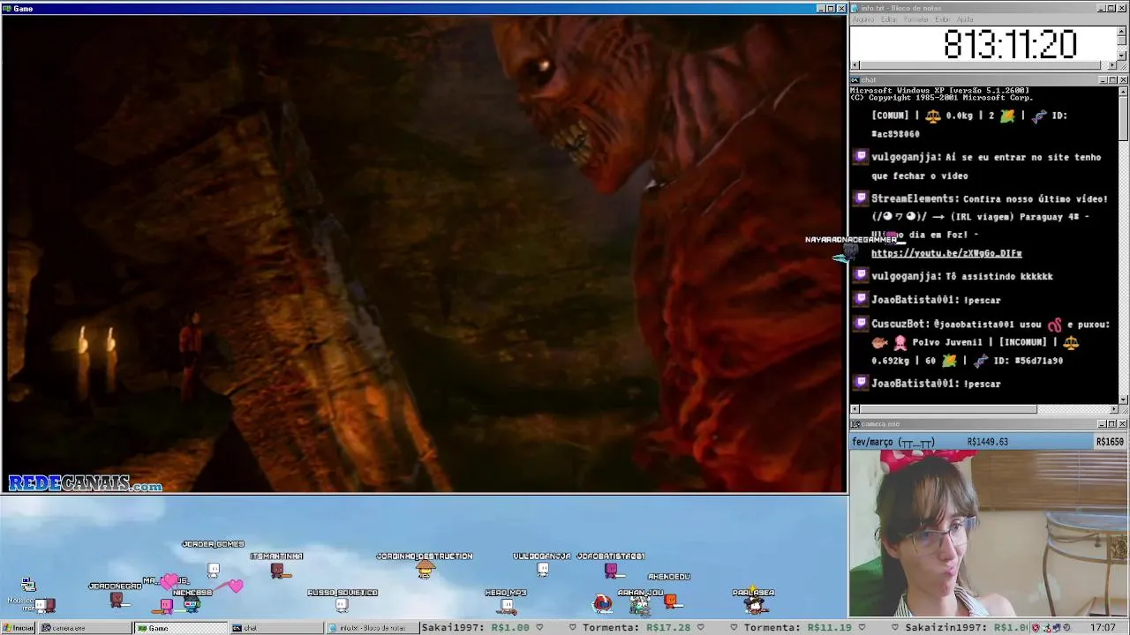Viewport: 1130px width, 635px height.
Task: Click the Notepad document icon in title bar
Action: click(856, 8)
